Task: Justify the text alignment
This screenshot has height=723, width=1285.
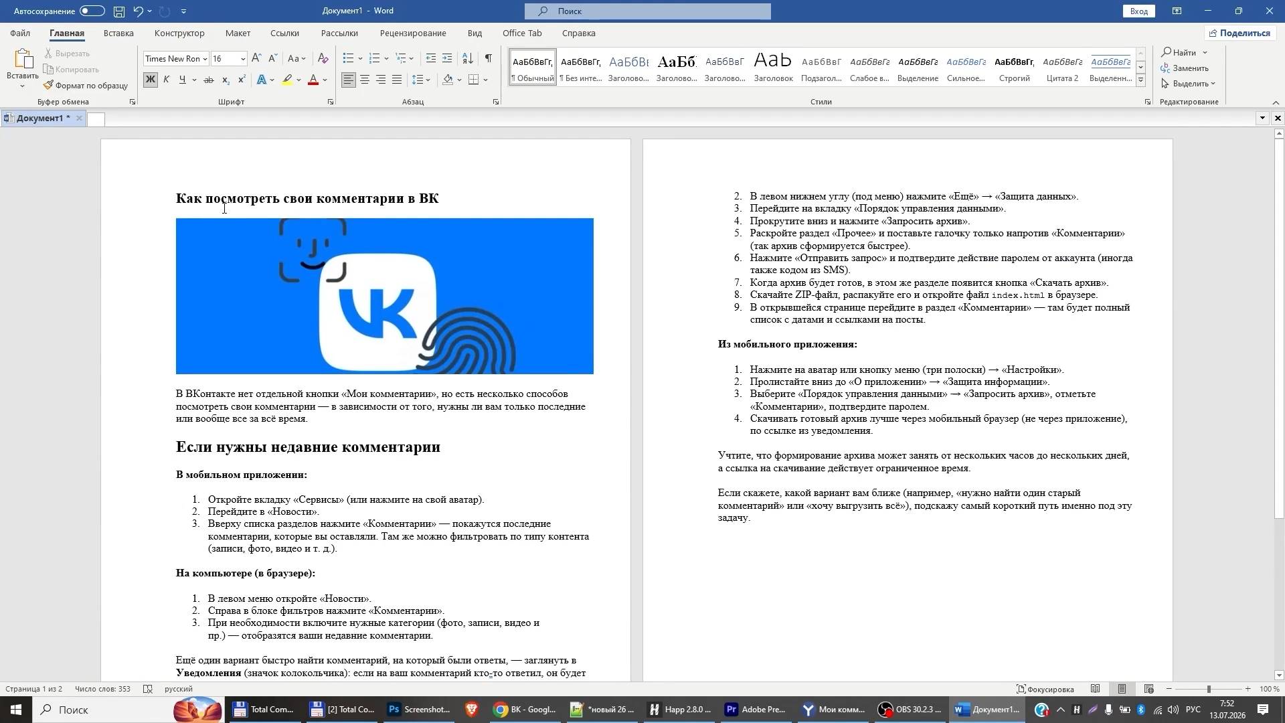Action: [397, 80]
